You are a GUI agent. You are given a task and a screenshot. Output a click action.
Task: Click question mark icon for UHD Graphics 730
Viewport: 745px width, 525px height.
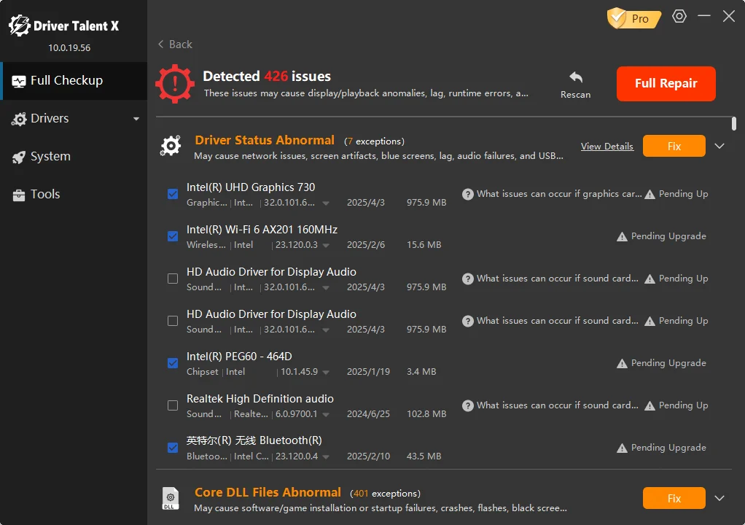click(x=467, y=194)
